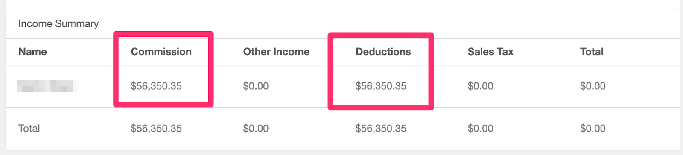
Task: Select the Total row Commission amount
Action: click(156, 128)
